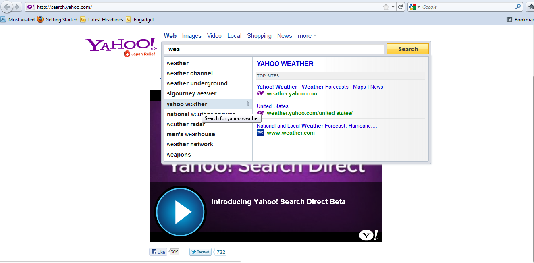
Task: Switch to the Video search tab
Action: 214,36
